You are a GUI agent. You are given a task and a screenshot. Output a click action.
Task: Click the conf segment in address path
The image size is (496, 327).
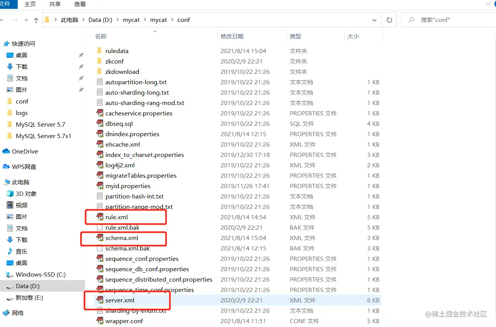click(x=184, y=20)
